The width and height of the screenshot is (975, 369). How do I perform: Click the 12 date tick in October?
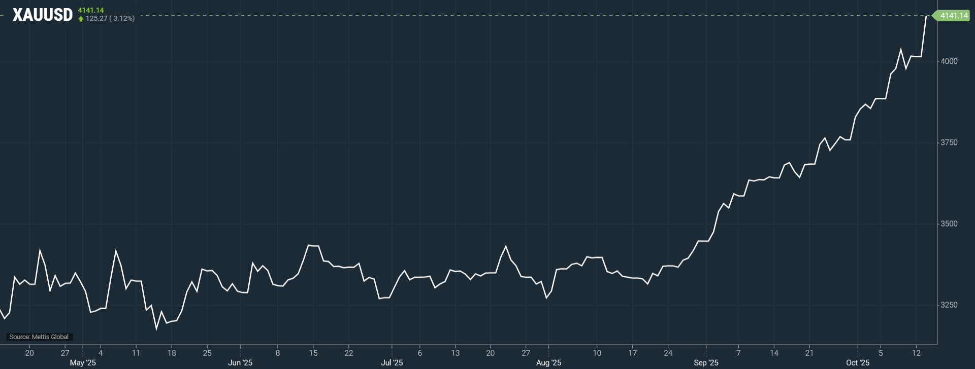pos(916,353)
